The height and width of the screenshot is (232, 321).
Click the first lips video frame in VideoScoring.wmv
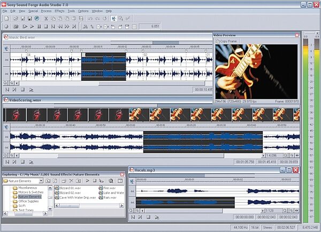16,115
